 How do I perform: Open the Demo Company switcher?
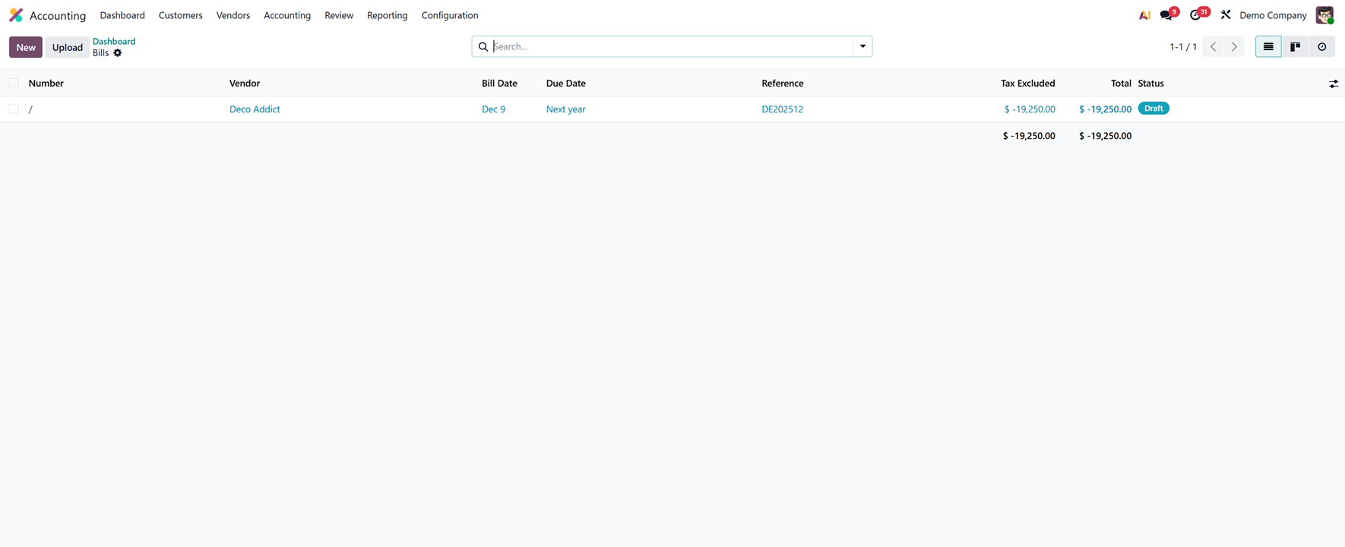point(1273,15)
